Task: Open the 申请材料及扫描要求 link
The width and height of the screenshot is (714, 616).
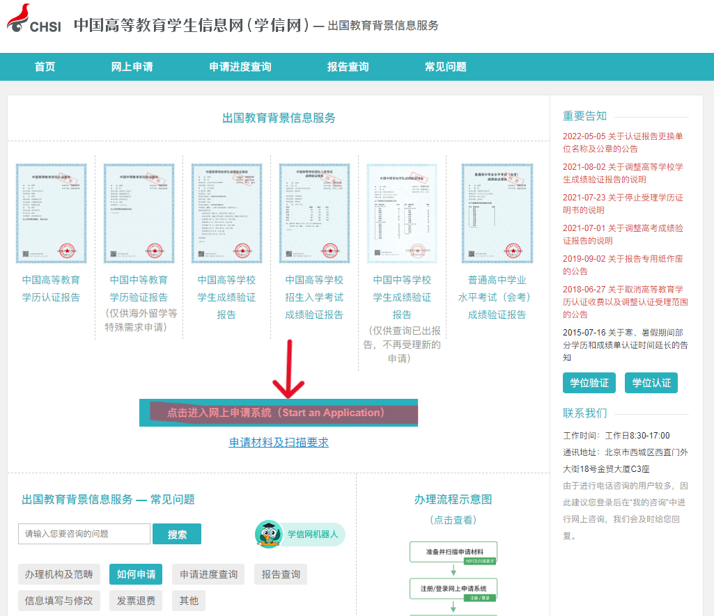Action: (x=279, y=441)
